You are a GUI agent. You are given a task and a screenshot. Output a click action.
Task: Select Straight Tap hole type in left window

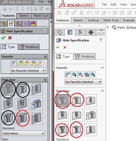pyautogui.click(x=8, y=104)
